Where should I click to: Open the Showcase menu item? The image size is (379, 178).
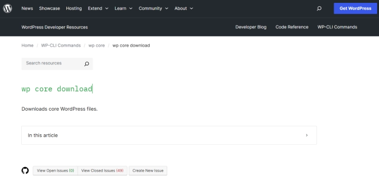(49, 9)
